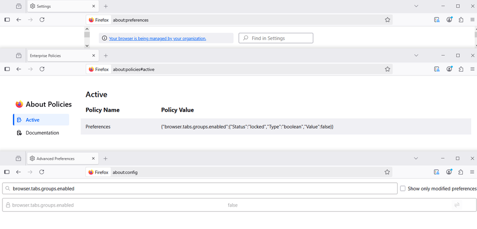Click the back arrow in Enterprise Policies window
The width and height of the screenshot is (477, 229).
coord(19,69)
